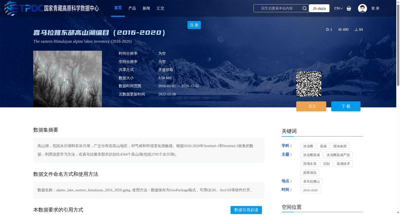Screen dimensions: 400x215
Task: Click the 注册 register button
Action: tap(194, 25)
